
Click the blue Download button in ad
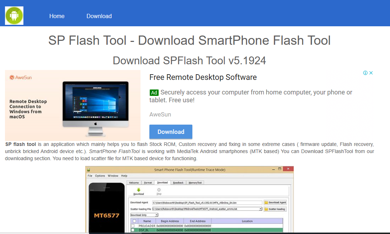(x=171, y=132)
